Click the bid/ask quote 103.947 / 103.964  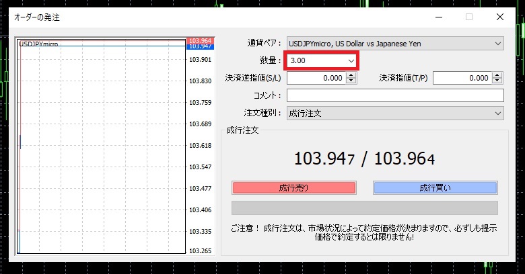pyautogui.click(x=364, y=158)
